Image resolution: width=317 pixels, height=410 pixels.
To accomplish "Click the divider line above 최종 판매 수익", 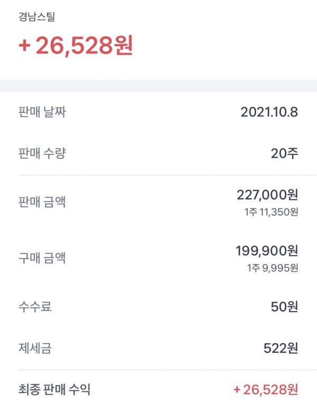I will click(x=158, y=370).
